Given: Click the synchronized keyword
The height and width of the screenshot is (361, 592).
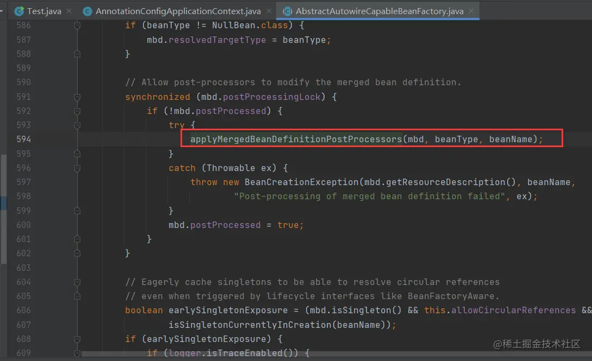Looking at the screenshot, I should pos(158,97).
